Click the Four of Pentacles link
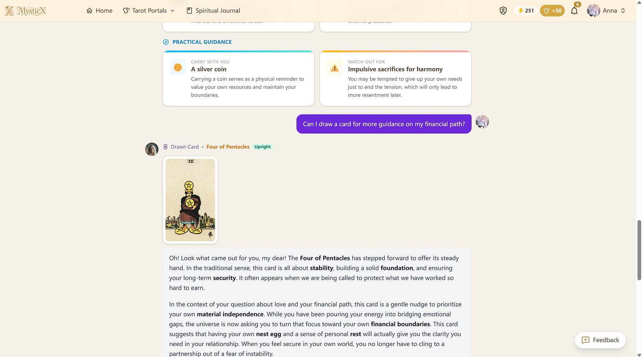 [x=228, y=147]
